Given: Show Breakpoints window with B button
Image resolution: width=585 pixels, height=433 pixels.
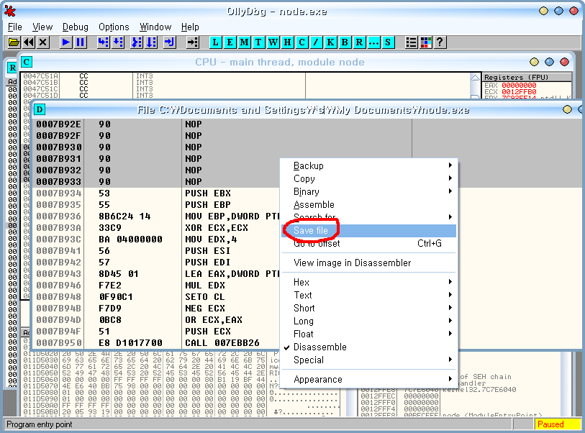Looking at the screenshot, I should (x=345, y=42).
